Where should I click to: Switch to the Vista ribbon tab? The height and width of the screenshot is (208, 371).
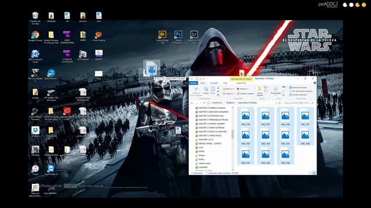point(225,83)
